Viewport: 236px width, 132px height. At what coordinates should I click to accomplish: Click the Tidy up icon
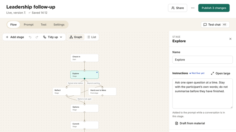pos(45,37)
